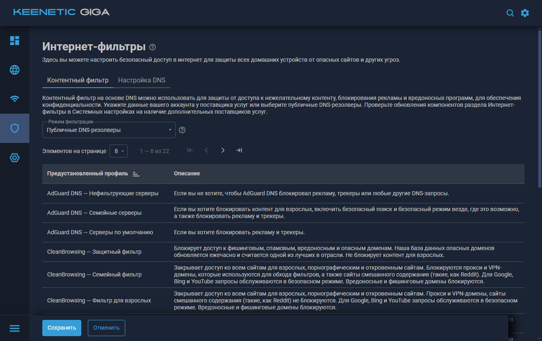This screenshot has width=542, height=341.
Task: Open the Internet globe section in sidebar
Action: pos(15,70)
